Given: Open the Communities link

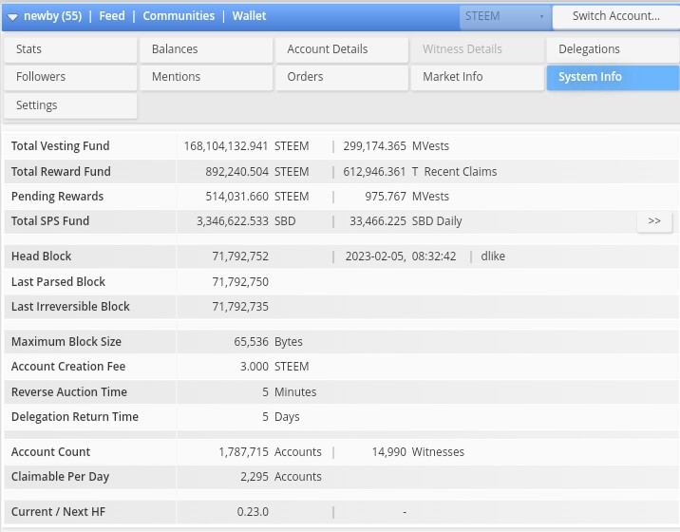Looking at the screenshot, I should pos(179,16).
